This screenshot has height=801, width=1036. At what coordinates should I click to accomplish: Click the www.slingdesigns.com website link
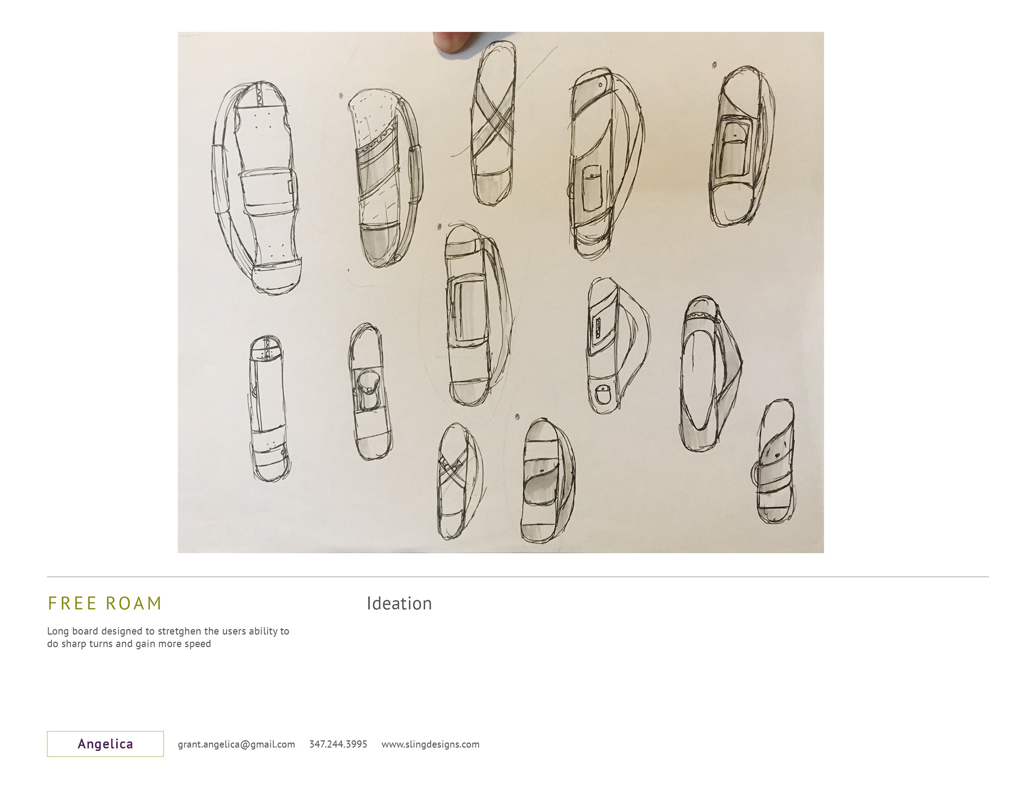[430, 744]
